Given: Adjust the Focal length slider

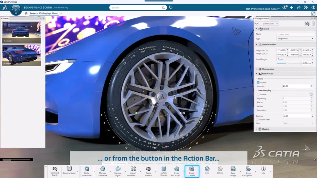Looking at the screenshot, I should tap(287, 63).
